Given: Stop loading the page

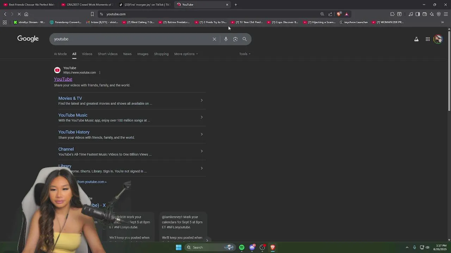Looking at the screenshot, I should [x=19, y=14].
